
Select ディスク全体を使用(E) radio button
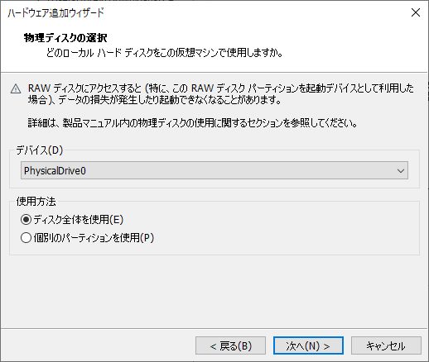tap(26, 220)
